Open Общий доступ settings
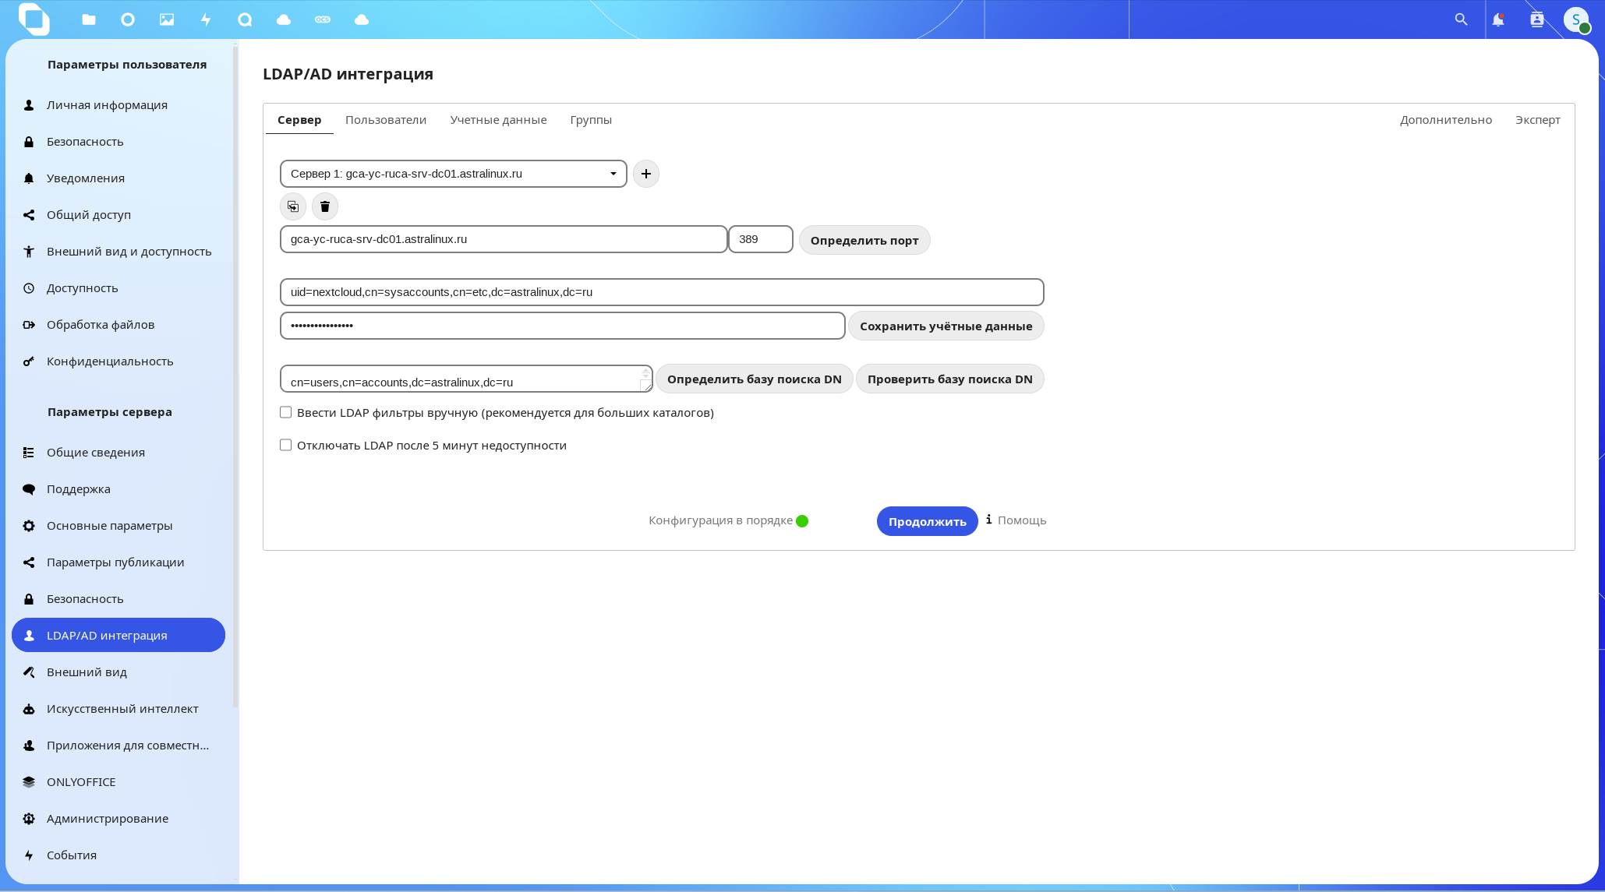The width and height of the screenshot is (1605, 892). (x=118, y=215)
